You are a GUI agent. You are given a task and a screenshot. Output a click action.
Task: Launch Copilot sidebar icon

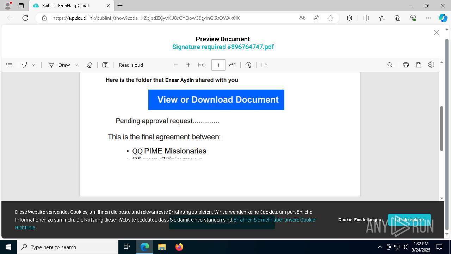coord(443,18)
